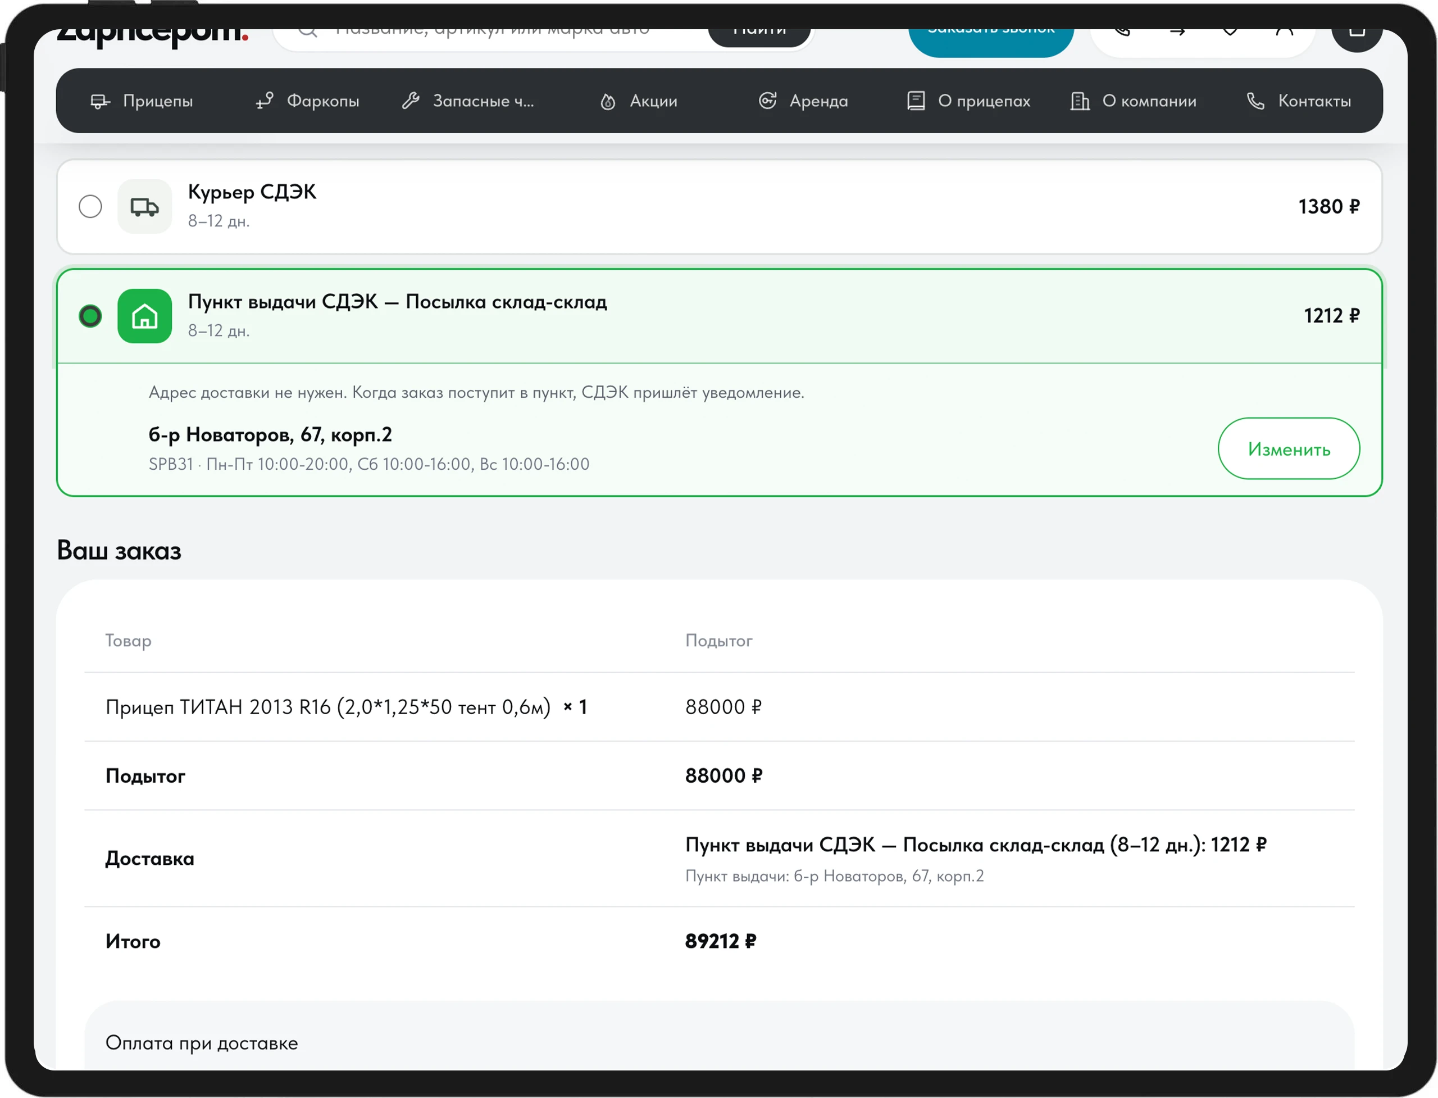Click the truck icon beside Курьер СДЭК
This screenshot has height=1098, width=1438.
(144, 207)
